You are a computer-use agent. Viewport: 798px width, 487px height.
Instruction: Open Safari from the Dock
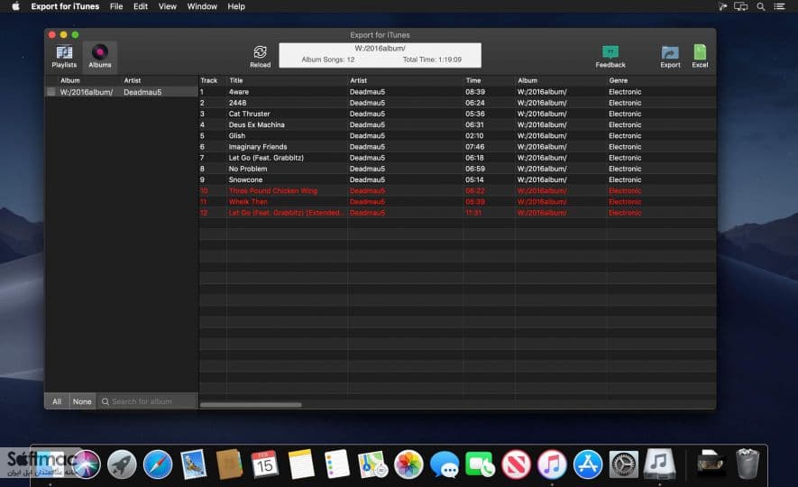point(158,464)
